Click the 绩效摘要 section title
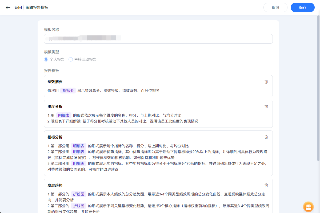Viewport: 320px width, 213px height. tap(55, 82)
